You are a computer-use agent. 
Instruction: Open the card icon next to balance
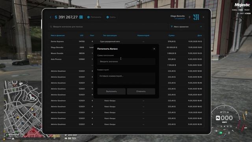pos(81,17)
